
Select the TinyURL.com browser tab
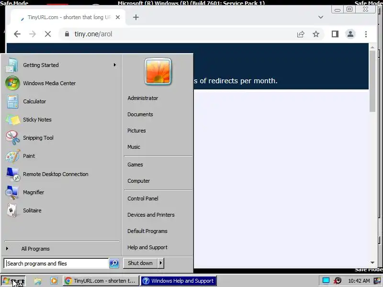click(68, 17)
